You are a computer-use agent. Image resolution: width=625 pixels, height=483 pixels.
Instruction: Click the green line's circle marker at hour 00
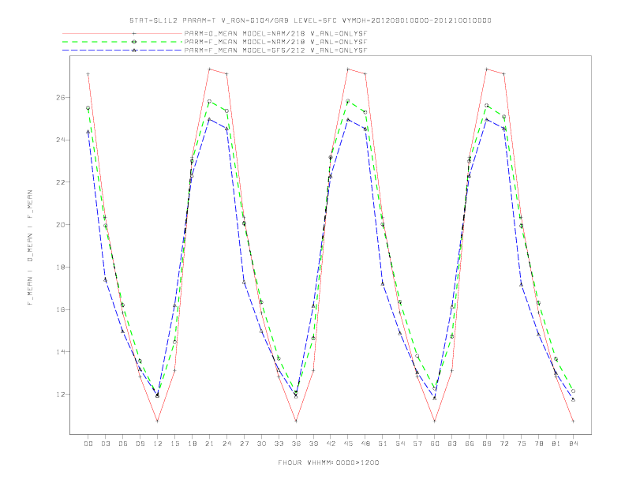88,108
